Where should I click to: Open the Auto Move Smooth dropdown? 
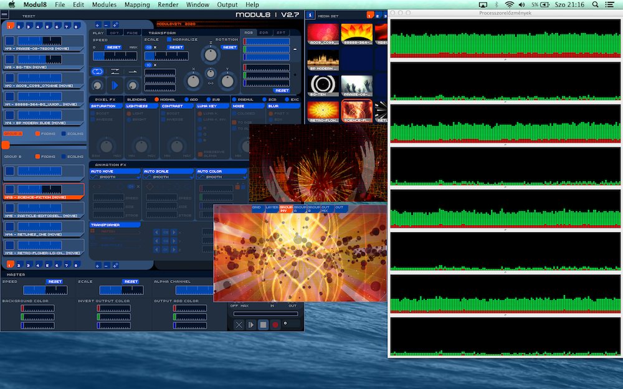pyautogui.click(x=115, y=177)
